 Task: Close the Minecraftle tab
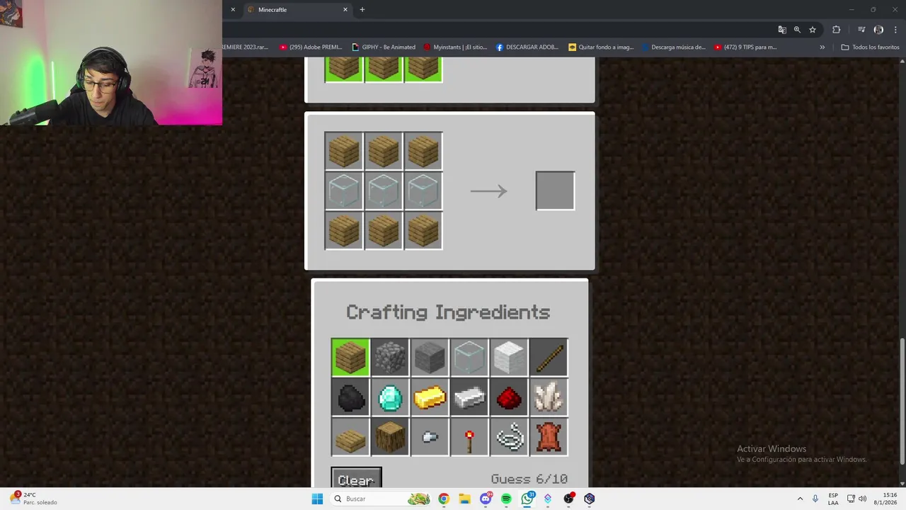coord(345,9)
